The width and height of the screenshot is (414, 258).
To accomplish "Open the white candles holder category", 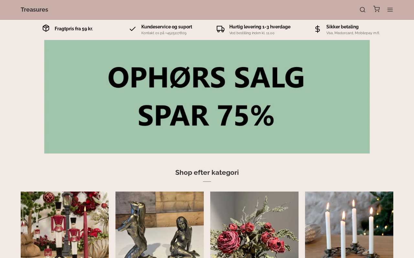I will click(x=349, y=225).
